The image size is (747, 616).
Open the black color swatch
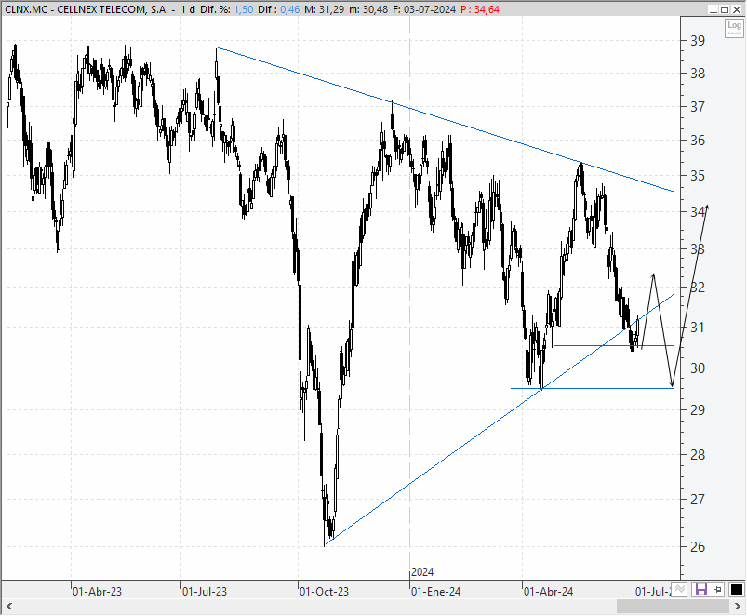click(x=736, y=589)
